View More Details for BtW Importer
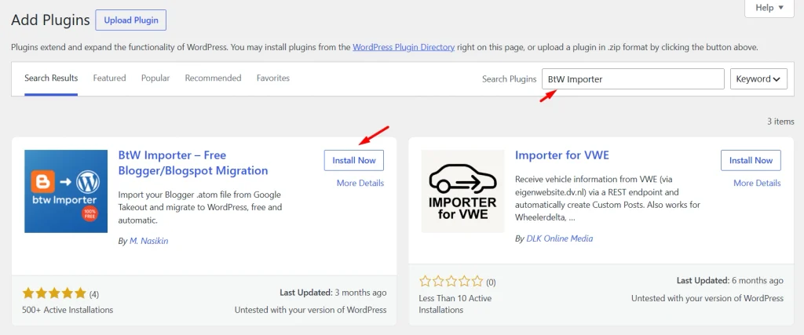 [360, 183]
